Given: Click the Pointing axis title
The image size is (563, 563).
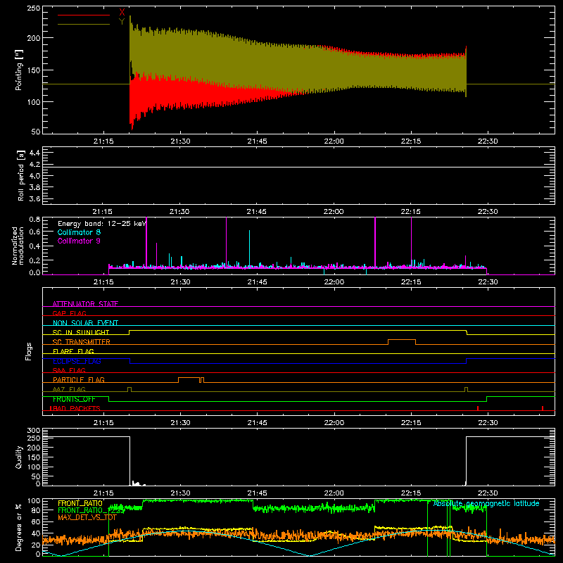Looking at the screenshot, I should 19,70.
